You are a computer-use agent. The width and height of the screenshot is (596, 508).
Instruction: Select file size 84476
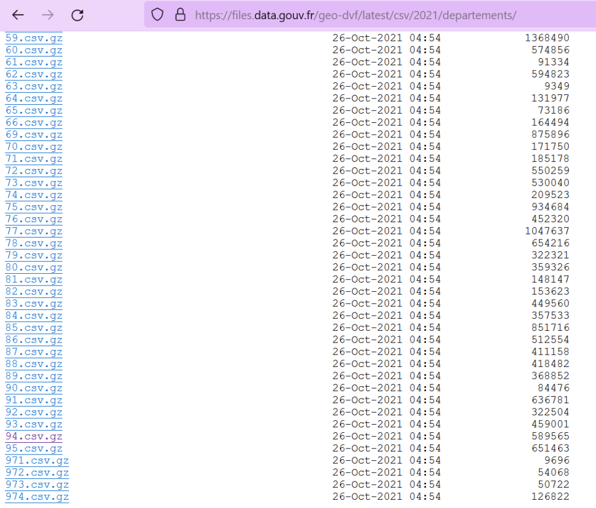554,388
